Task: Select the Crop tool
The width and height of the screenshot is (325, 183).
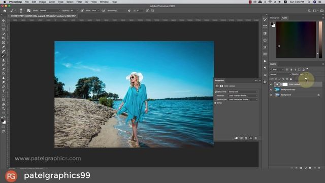Action: (x=4, y=38)
